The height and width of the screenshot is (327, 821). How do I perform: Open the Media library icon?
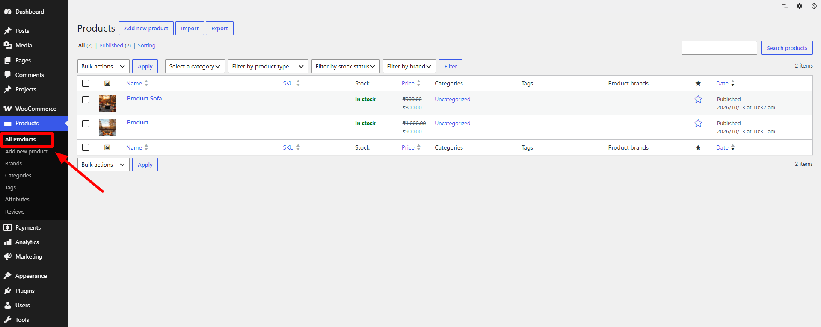coord(8,45)
